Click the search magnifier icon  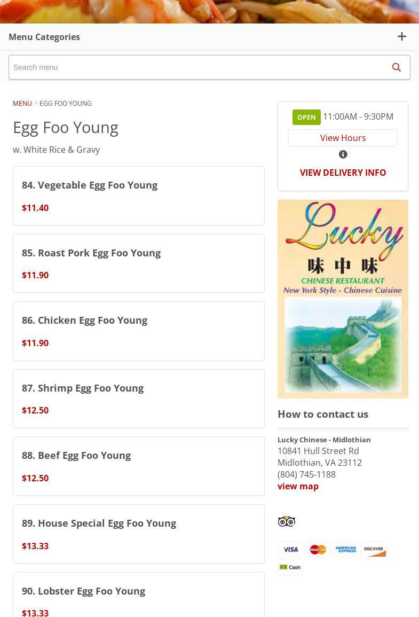click(x=396, y=67)
